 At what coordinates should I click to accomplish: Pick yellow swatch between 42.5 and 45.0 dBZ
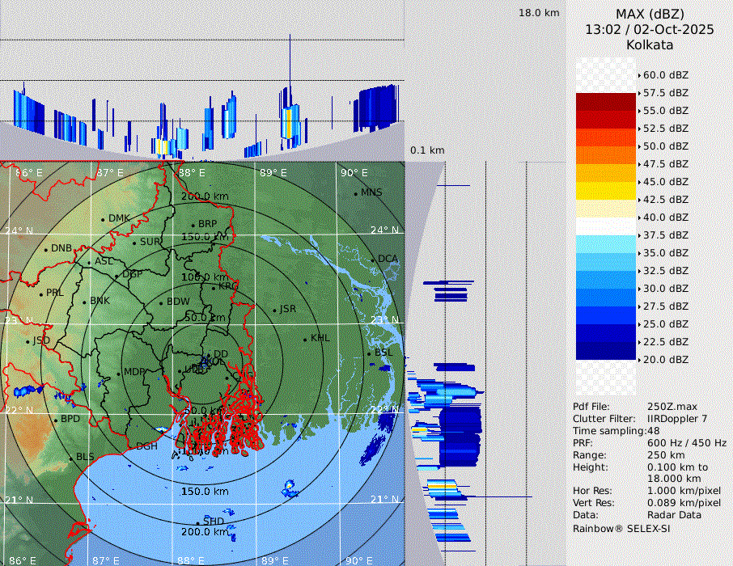pos(606,191)
